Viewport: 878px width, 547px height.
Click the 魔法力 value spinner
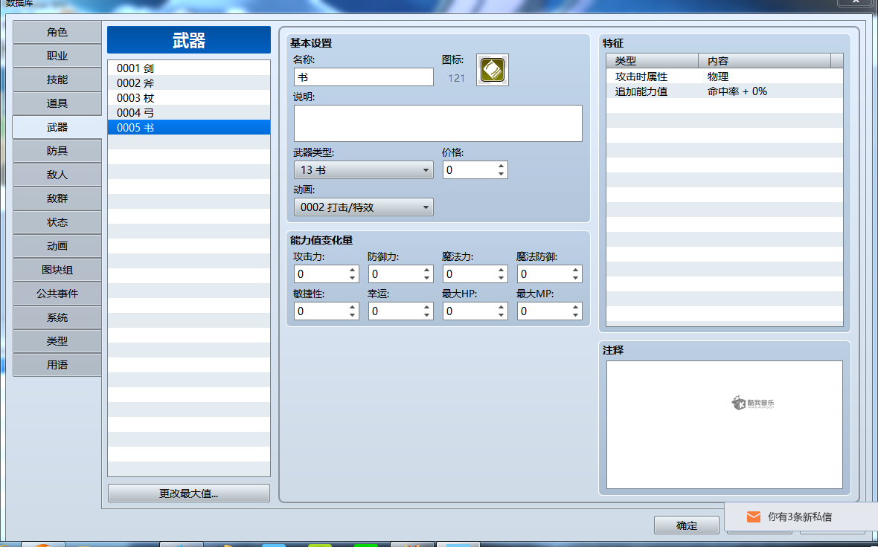pos(475,274)
